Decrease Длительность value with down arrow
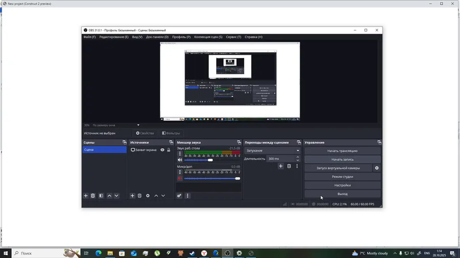This screenshot has height=258, width=460. (298, 160)
